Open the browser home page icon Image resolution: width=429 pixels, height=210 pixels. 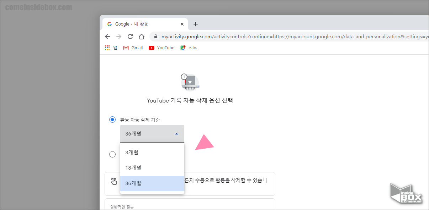point(142,37)
